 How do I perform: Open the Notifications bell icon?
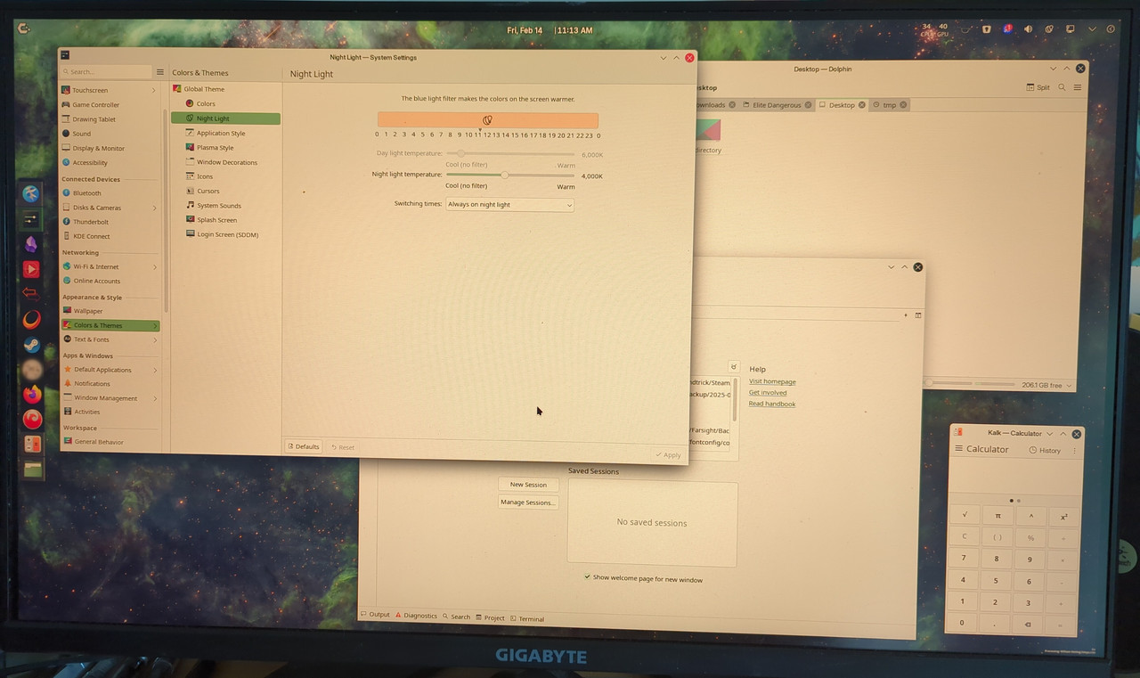pos(67,383)
